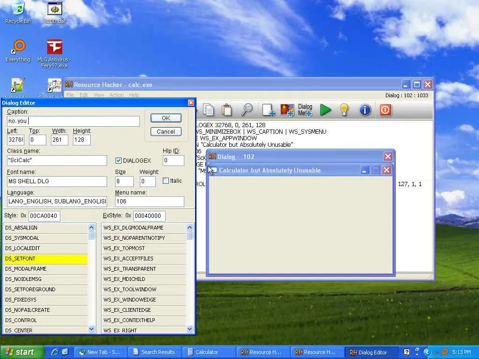The width and height of the screenshot is (479, 359).
Task: Select DS_NOFAILCREATE in style list
Action: click(x=45, y=310)
